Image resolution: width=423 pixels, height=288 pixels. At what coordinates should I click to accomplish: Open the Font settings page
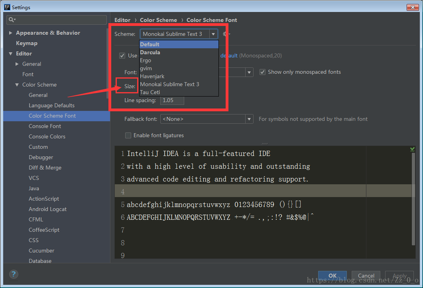coord(28,74)
